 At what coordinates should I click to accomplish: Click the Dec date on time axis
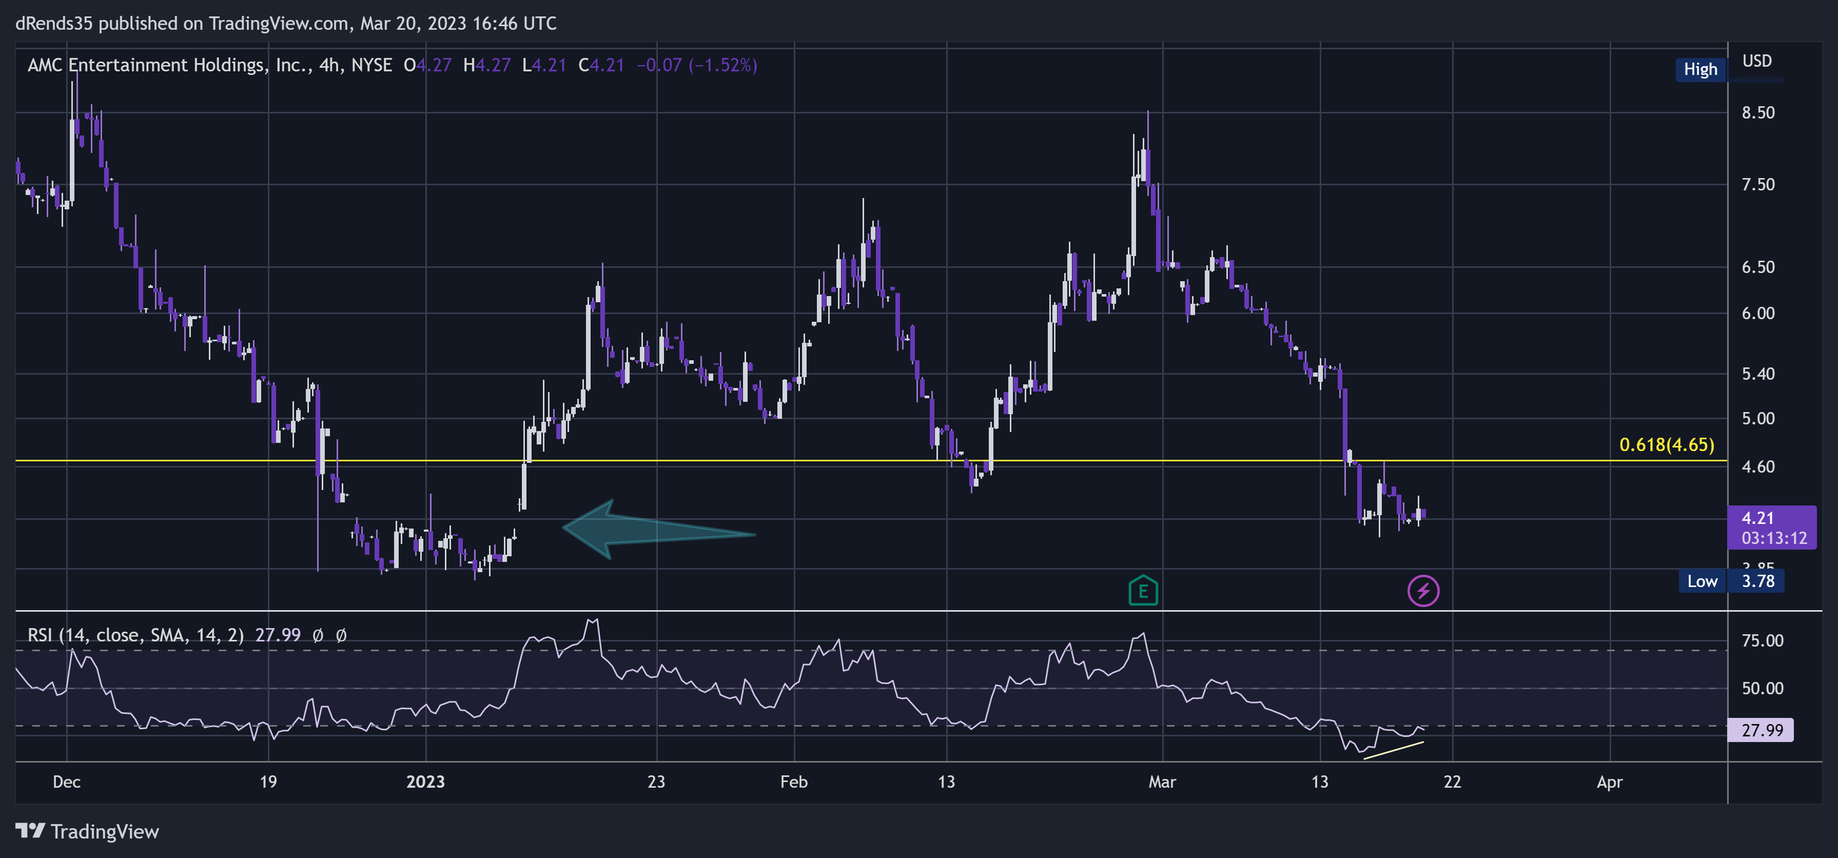coord(66,782)
